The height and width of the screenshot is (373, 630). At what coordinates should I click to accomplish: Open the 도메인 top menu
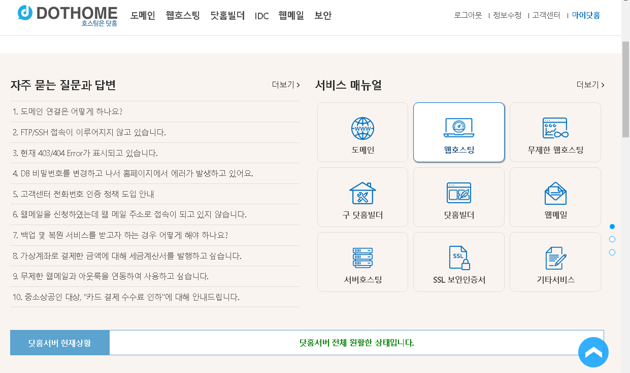(x=143, y=16)
